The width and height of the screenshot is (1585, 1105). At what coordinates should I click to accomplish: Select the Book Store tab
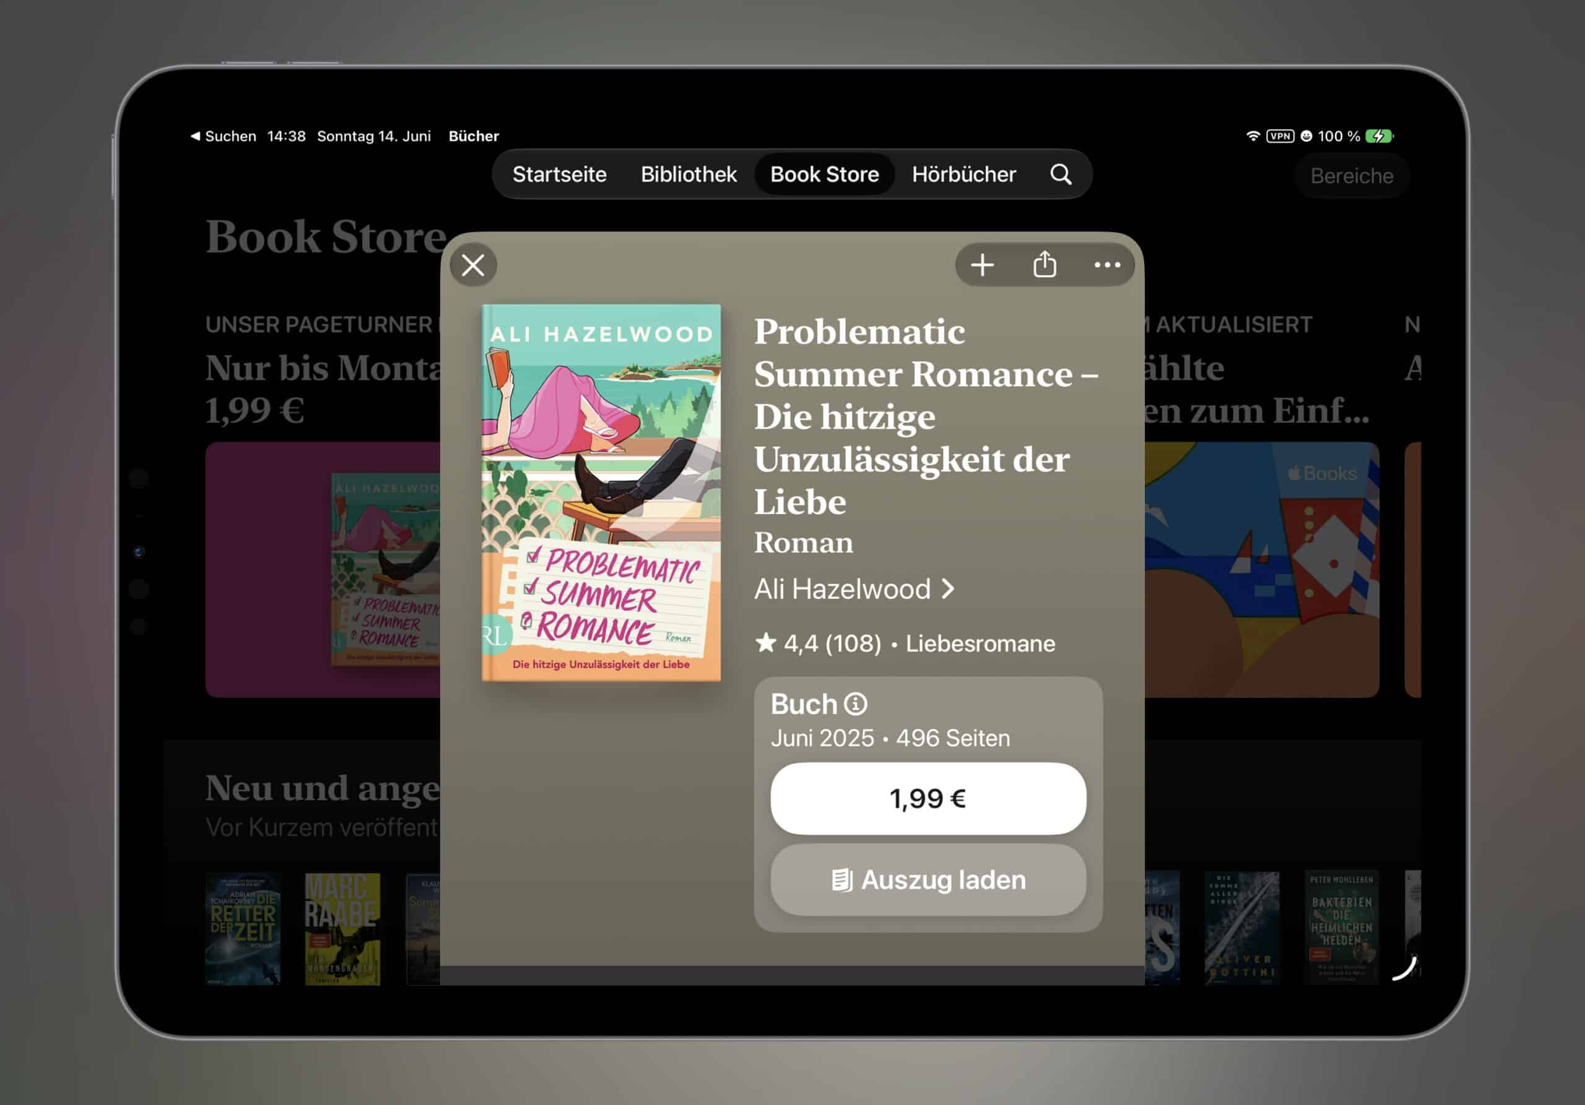pos(824,174)
